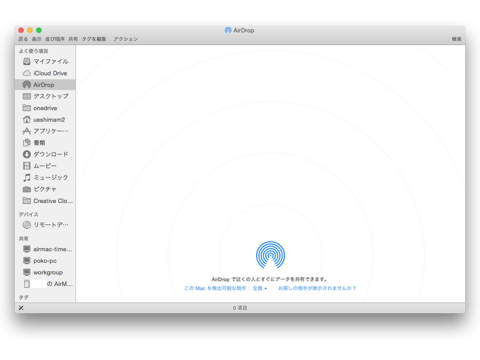480x360 pixels.
Task: Open discoverable-by 全員 dropdown
Action: [x=260, y=289]
